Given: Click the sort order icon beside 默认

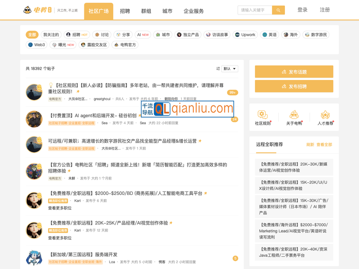Looking at the screenshot, I should pyautogui.click(x=218, y=69).
